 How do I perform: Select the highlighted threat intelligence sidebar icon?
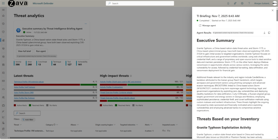(3, 40)
